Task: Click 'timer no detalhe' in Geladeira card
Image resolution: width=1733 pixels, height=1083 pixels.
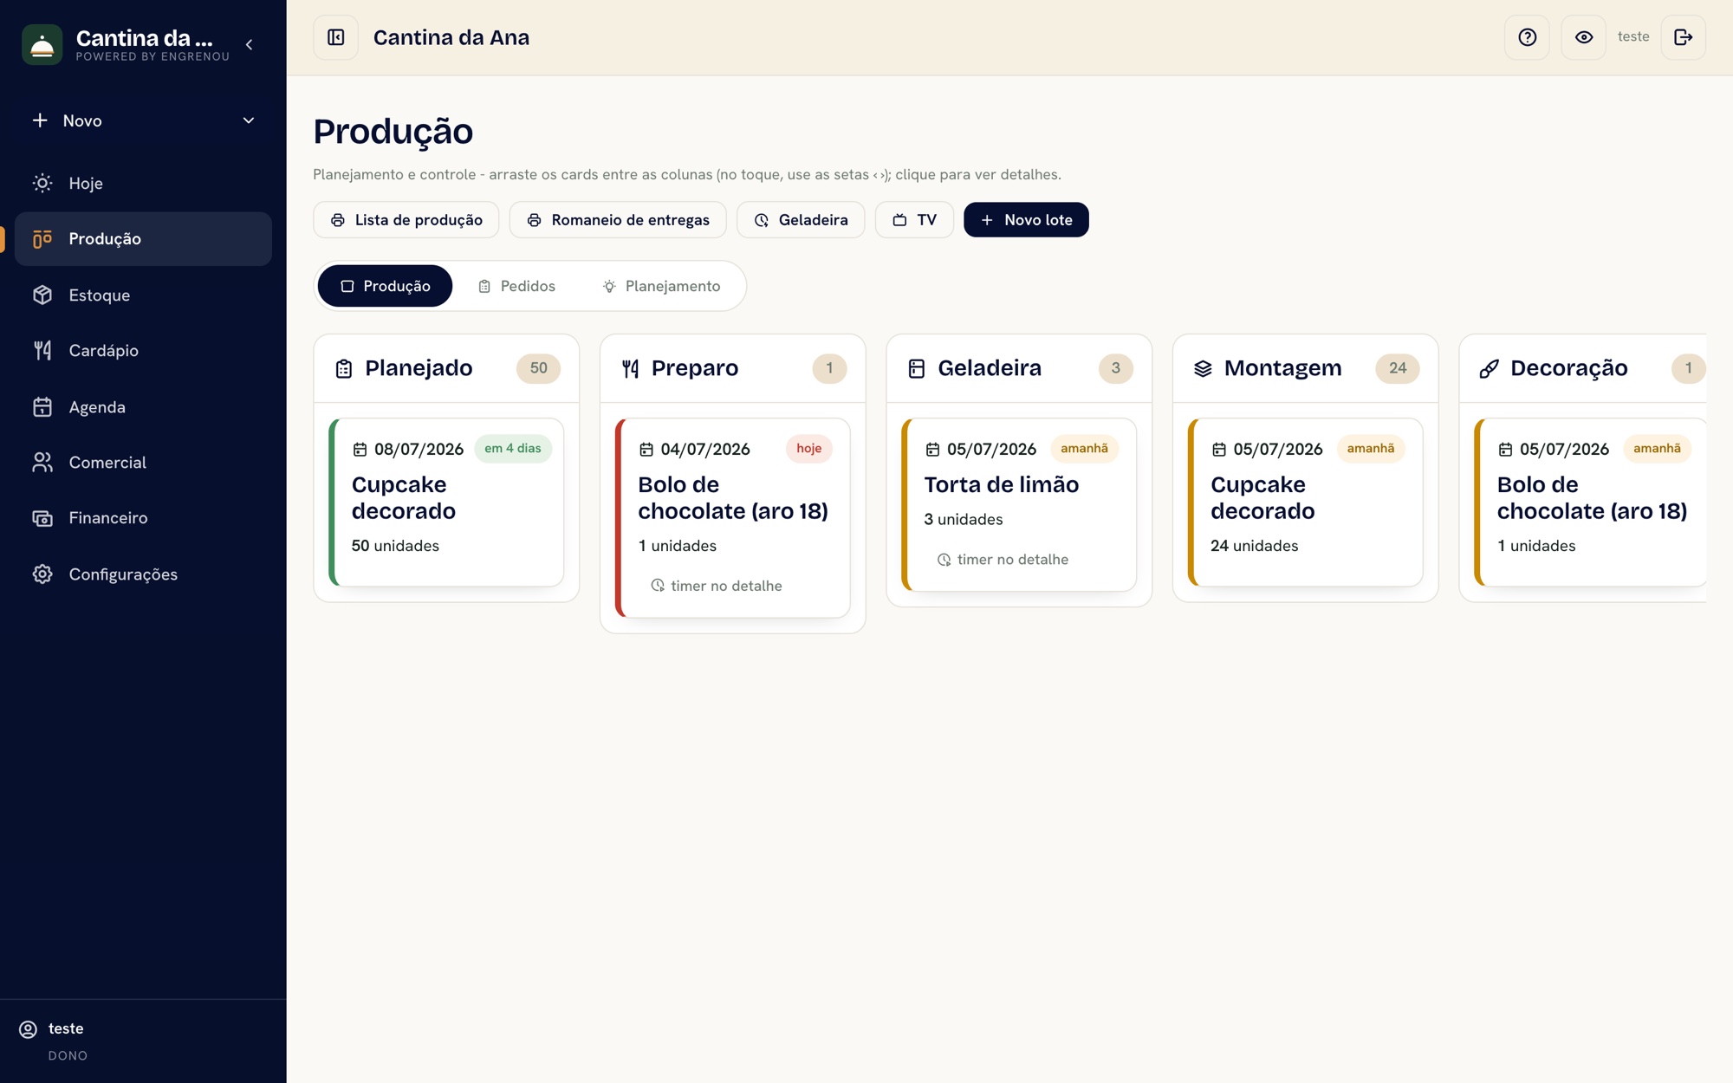Action: 1003,560
